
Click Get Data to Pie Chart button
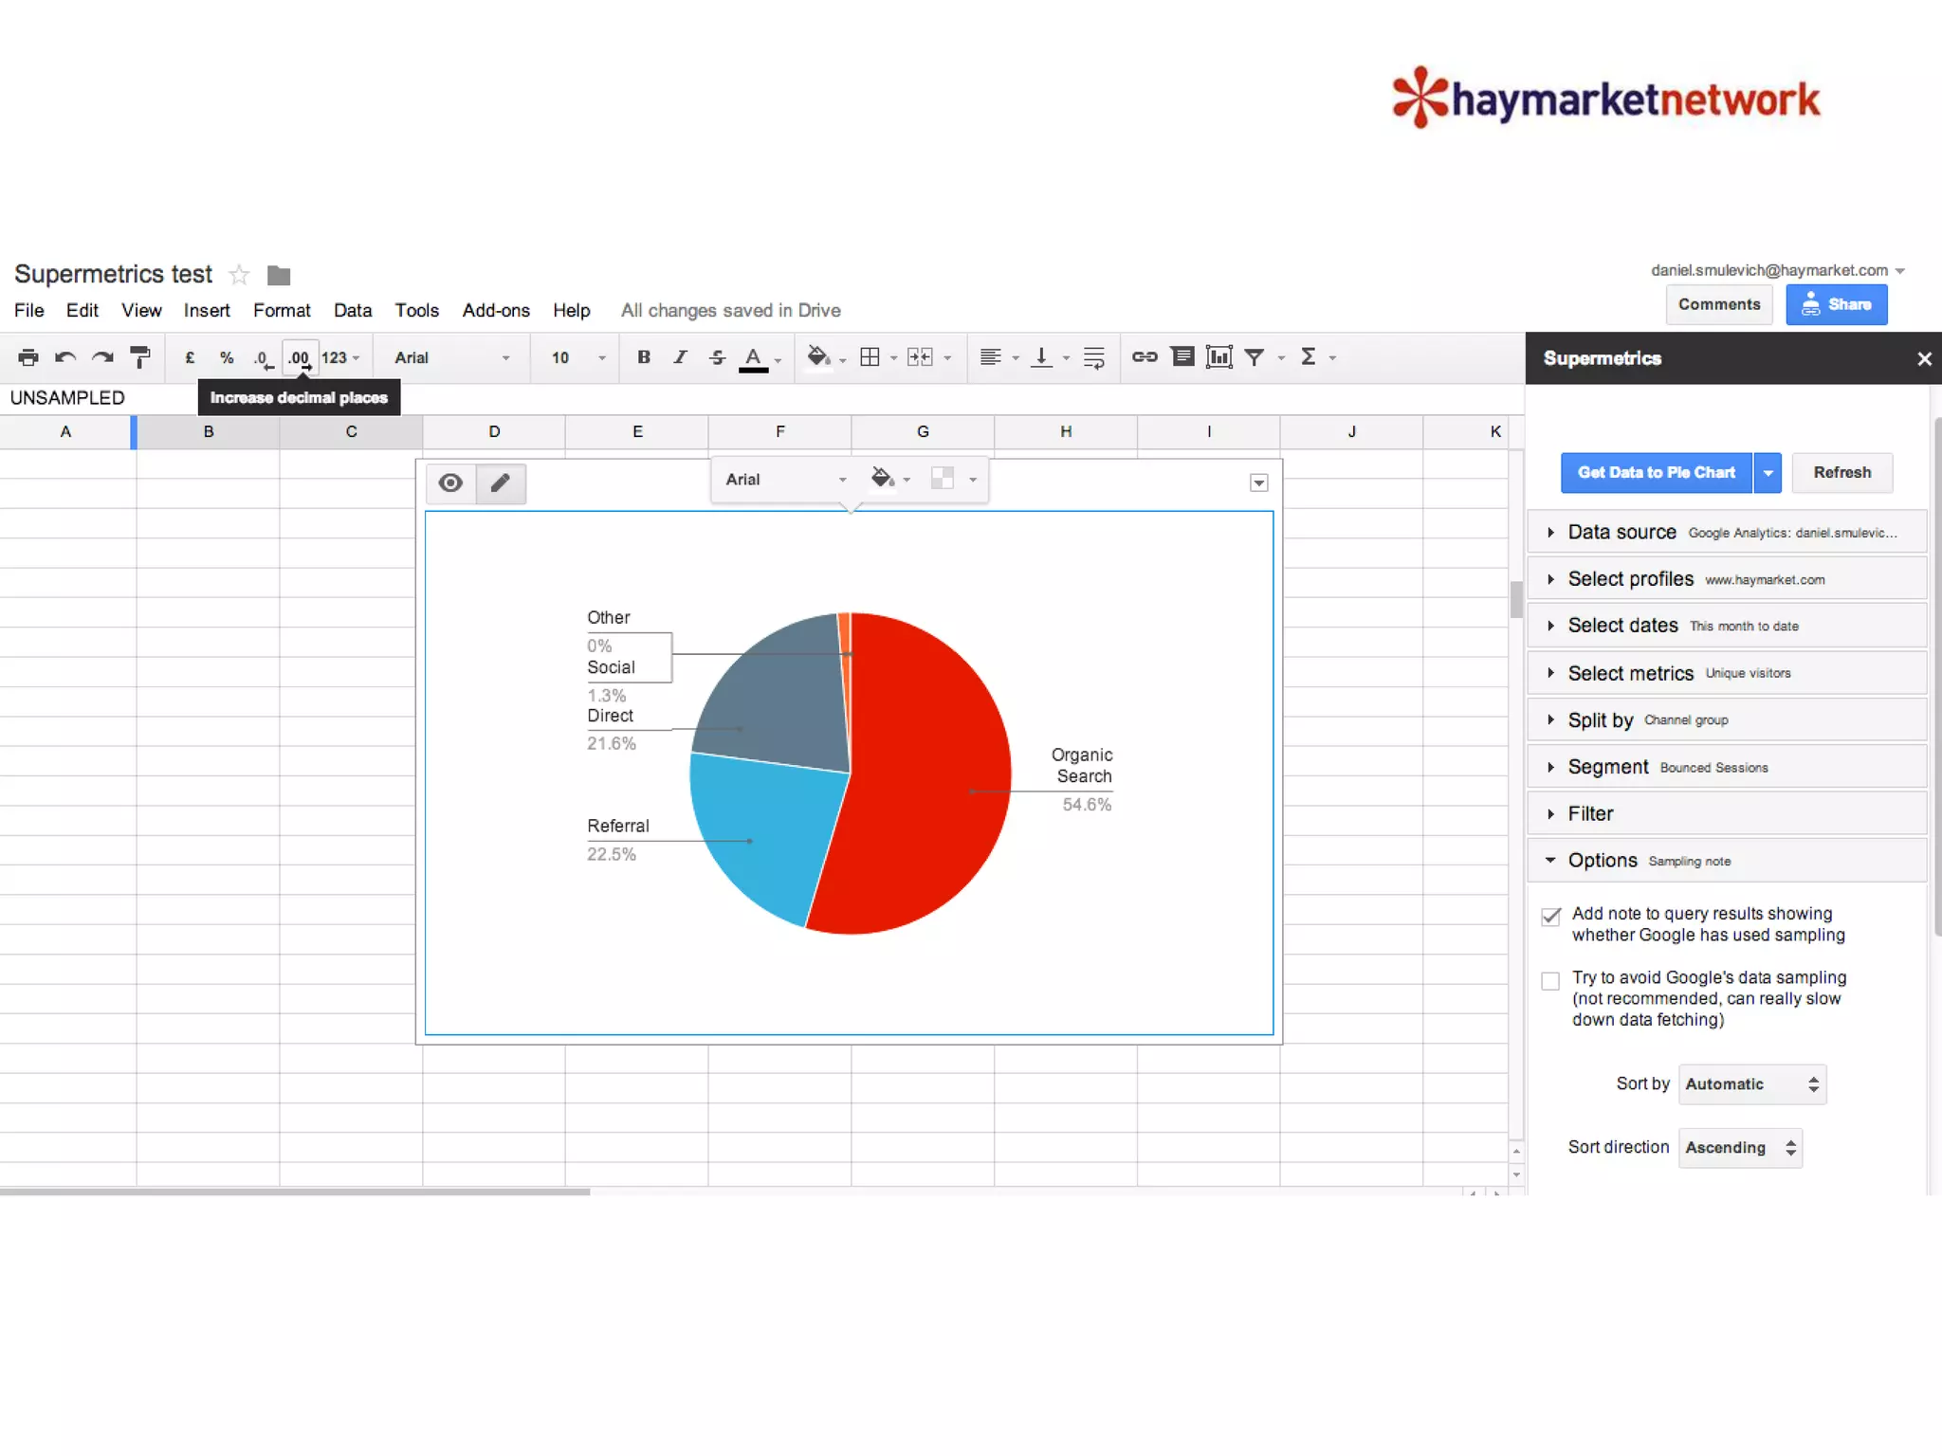pos(1656,472)
